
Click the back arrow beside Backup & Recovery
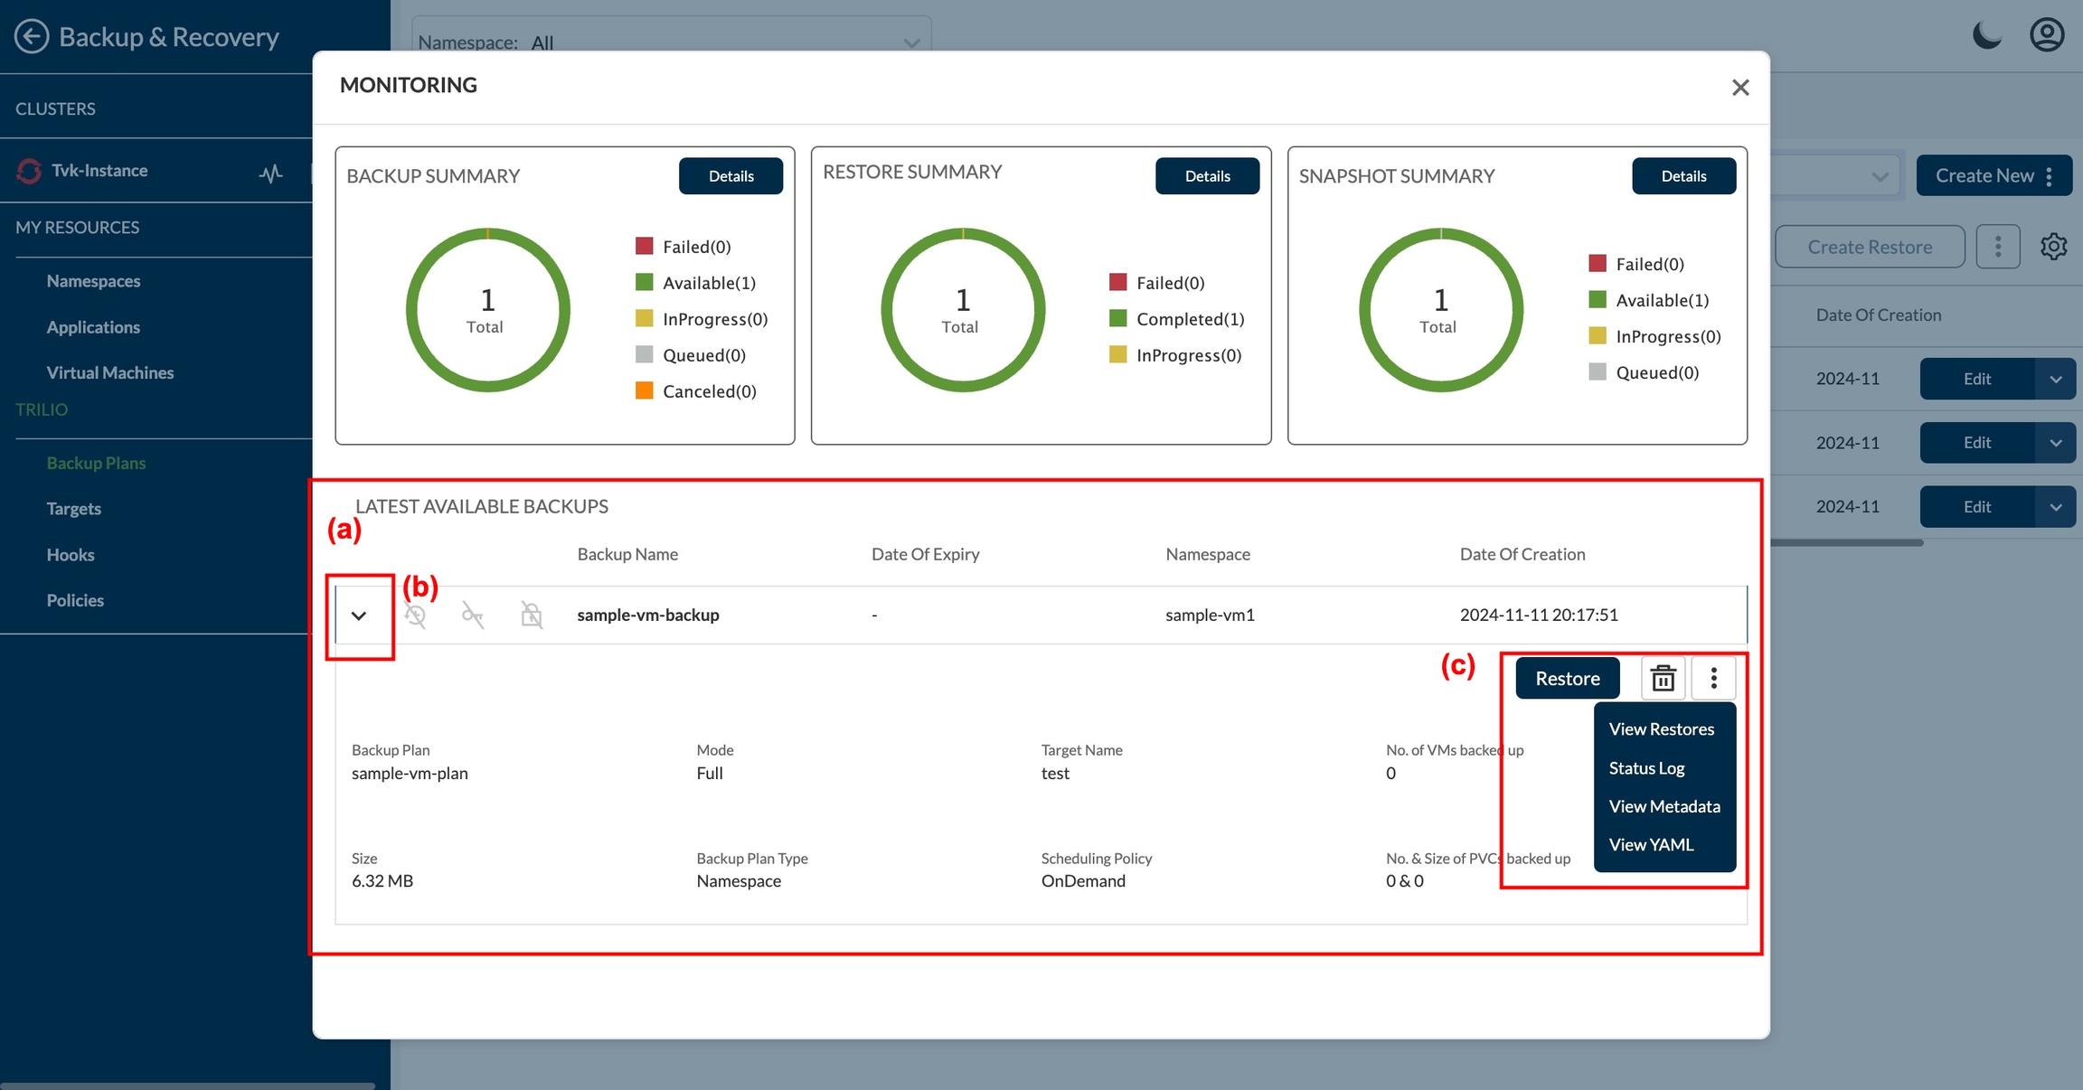click(32, 37)
